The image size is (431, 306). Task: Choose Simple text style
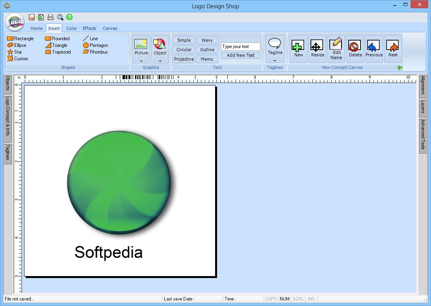[x=184, y=40]
